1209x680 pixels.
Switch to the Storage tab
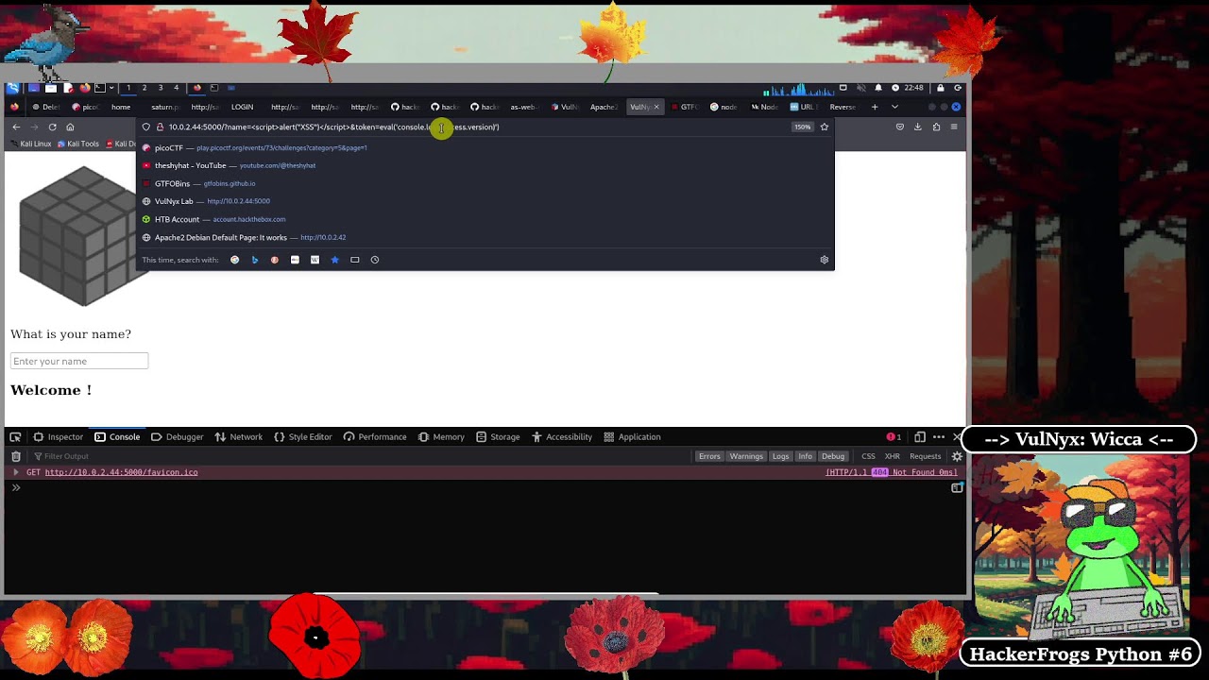click(x=498, y=437)
